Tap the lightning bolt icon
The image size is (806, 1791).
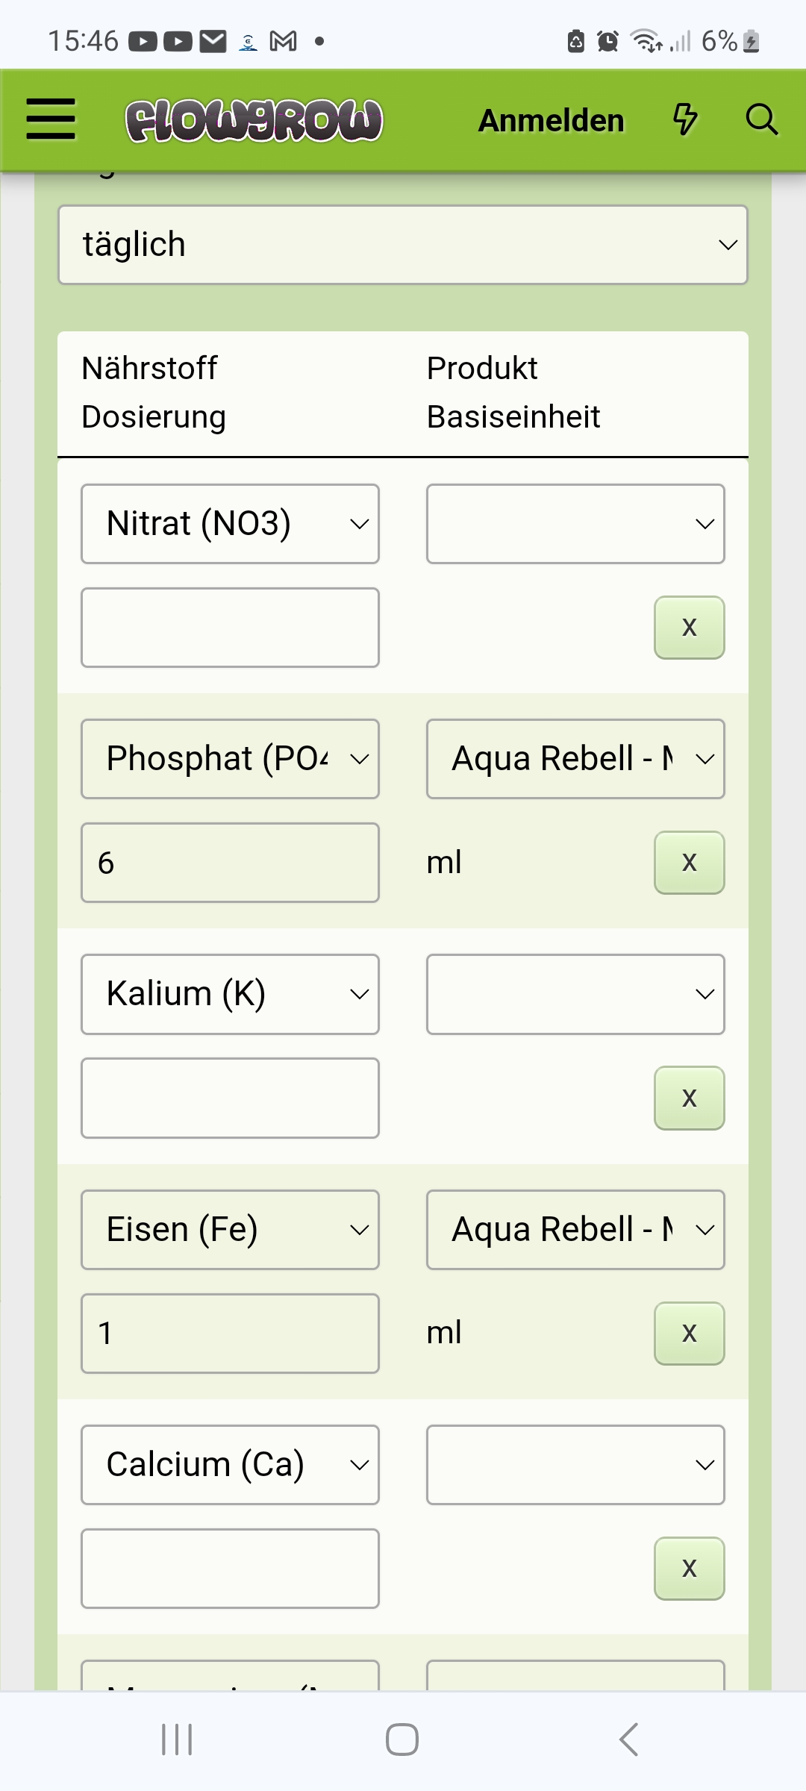tap(685, 119)
